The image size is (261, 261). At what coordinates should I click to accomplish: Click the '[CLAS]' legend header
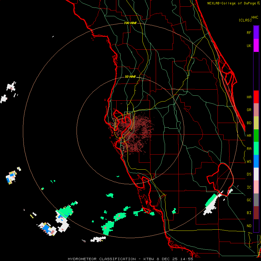coord(245,20)
